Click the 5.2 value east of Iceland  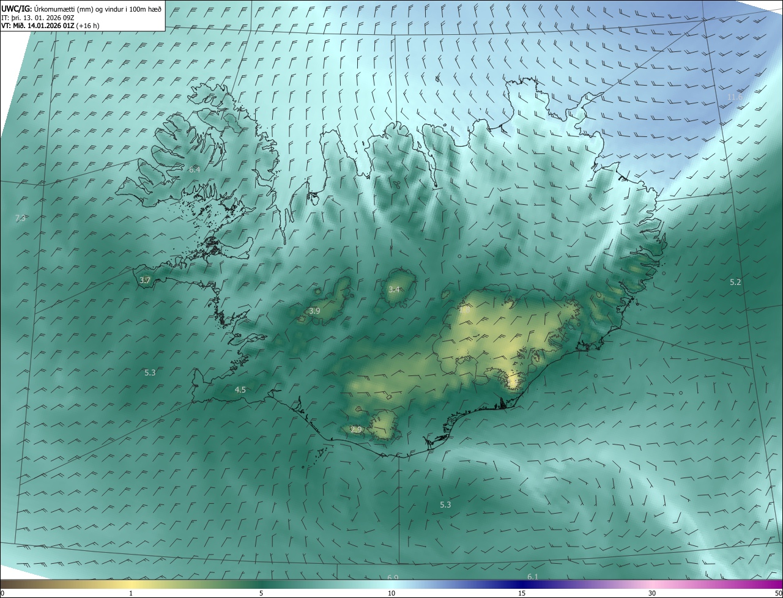[735, 282]
